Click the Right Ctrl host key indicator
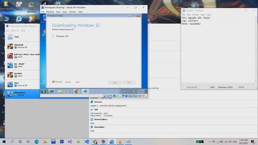The height and width of the screenshot is (145, 258). pos(141,96)
